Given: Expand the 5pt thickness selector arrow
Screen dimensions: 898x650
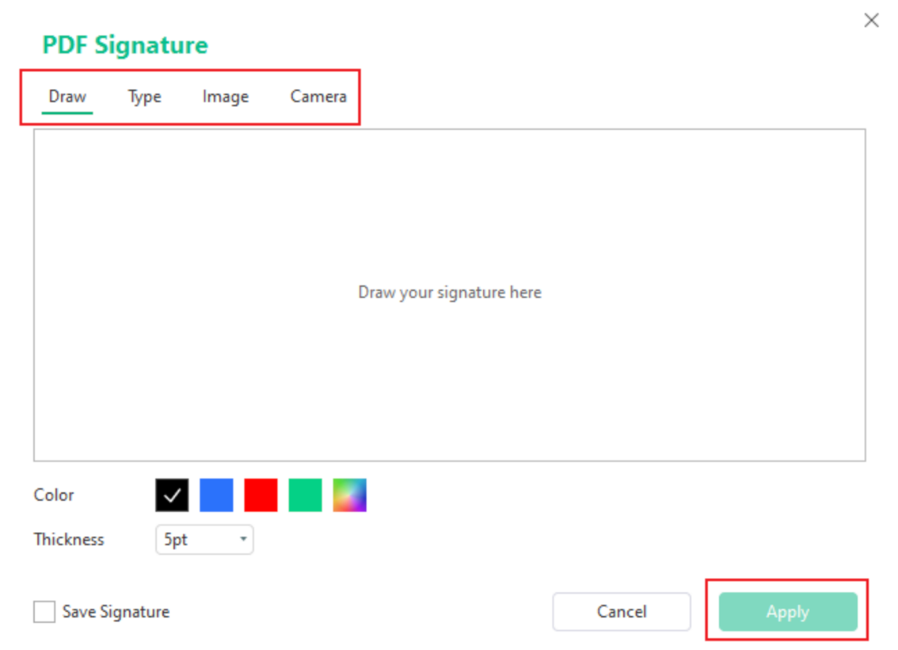Looking at the screenshot, I should (x=243, y=540).
